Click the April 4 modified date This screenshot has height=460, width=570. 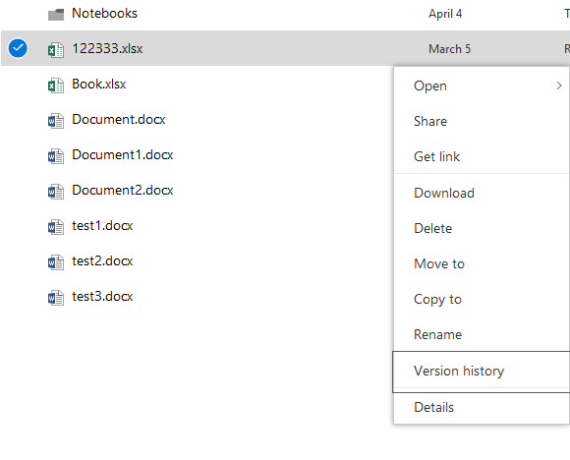click(x=445, y=14)
